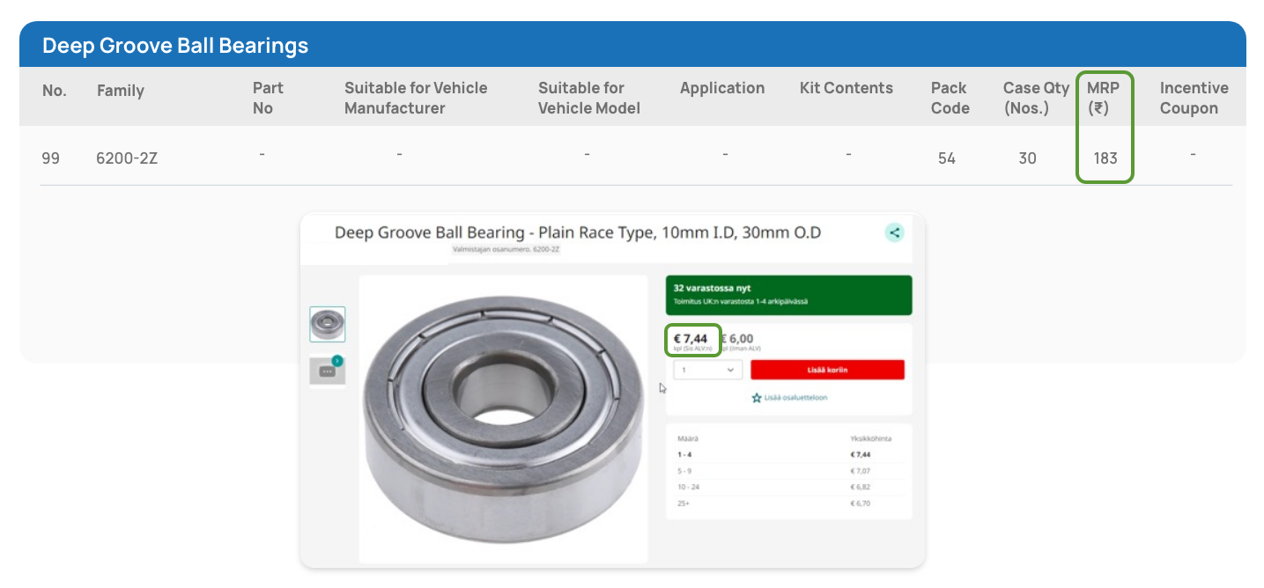Click the Incentive Coupon column header
The height and width of the screenshot is (588, 1264).
point(1194,97)
